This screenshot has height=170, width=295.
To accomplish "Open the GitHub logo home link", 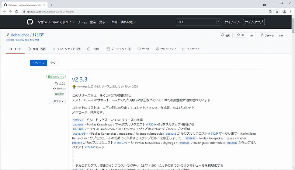I will pyautogui.click(x=30, y=22).
